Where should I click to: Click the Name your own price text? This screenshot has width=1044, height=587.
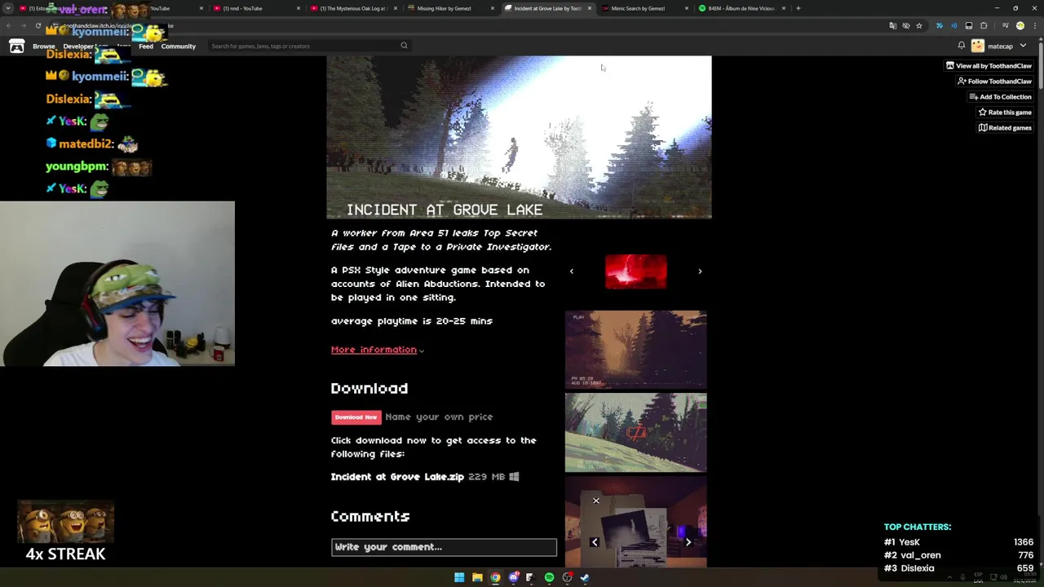tap(439, 417)
